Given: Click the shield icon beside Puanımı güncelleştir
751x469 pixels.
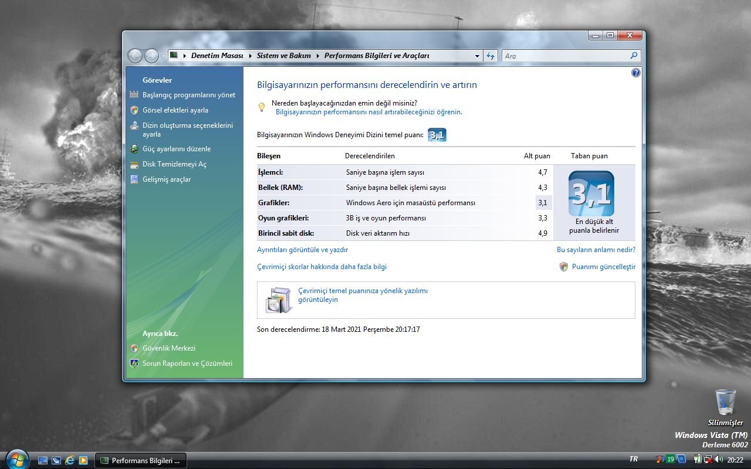Looking at the screenshot, I should (564, 266).
